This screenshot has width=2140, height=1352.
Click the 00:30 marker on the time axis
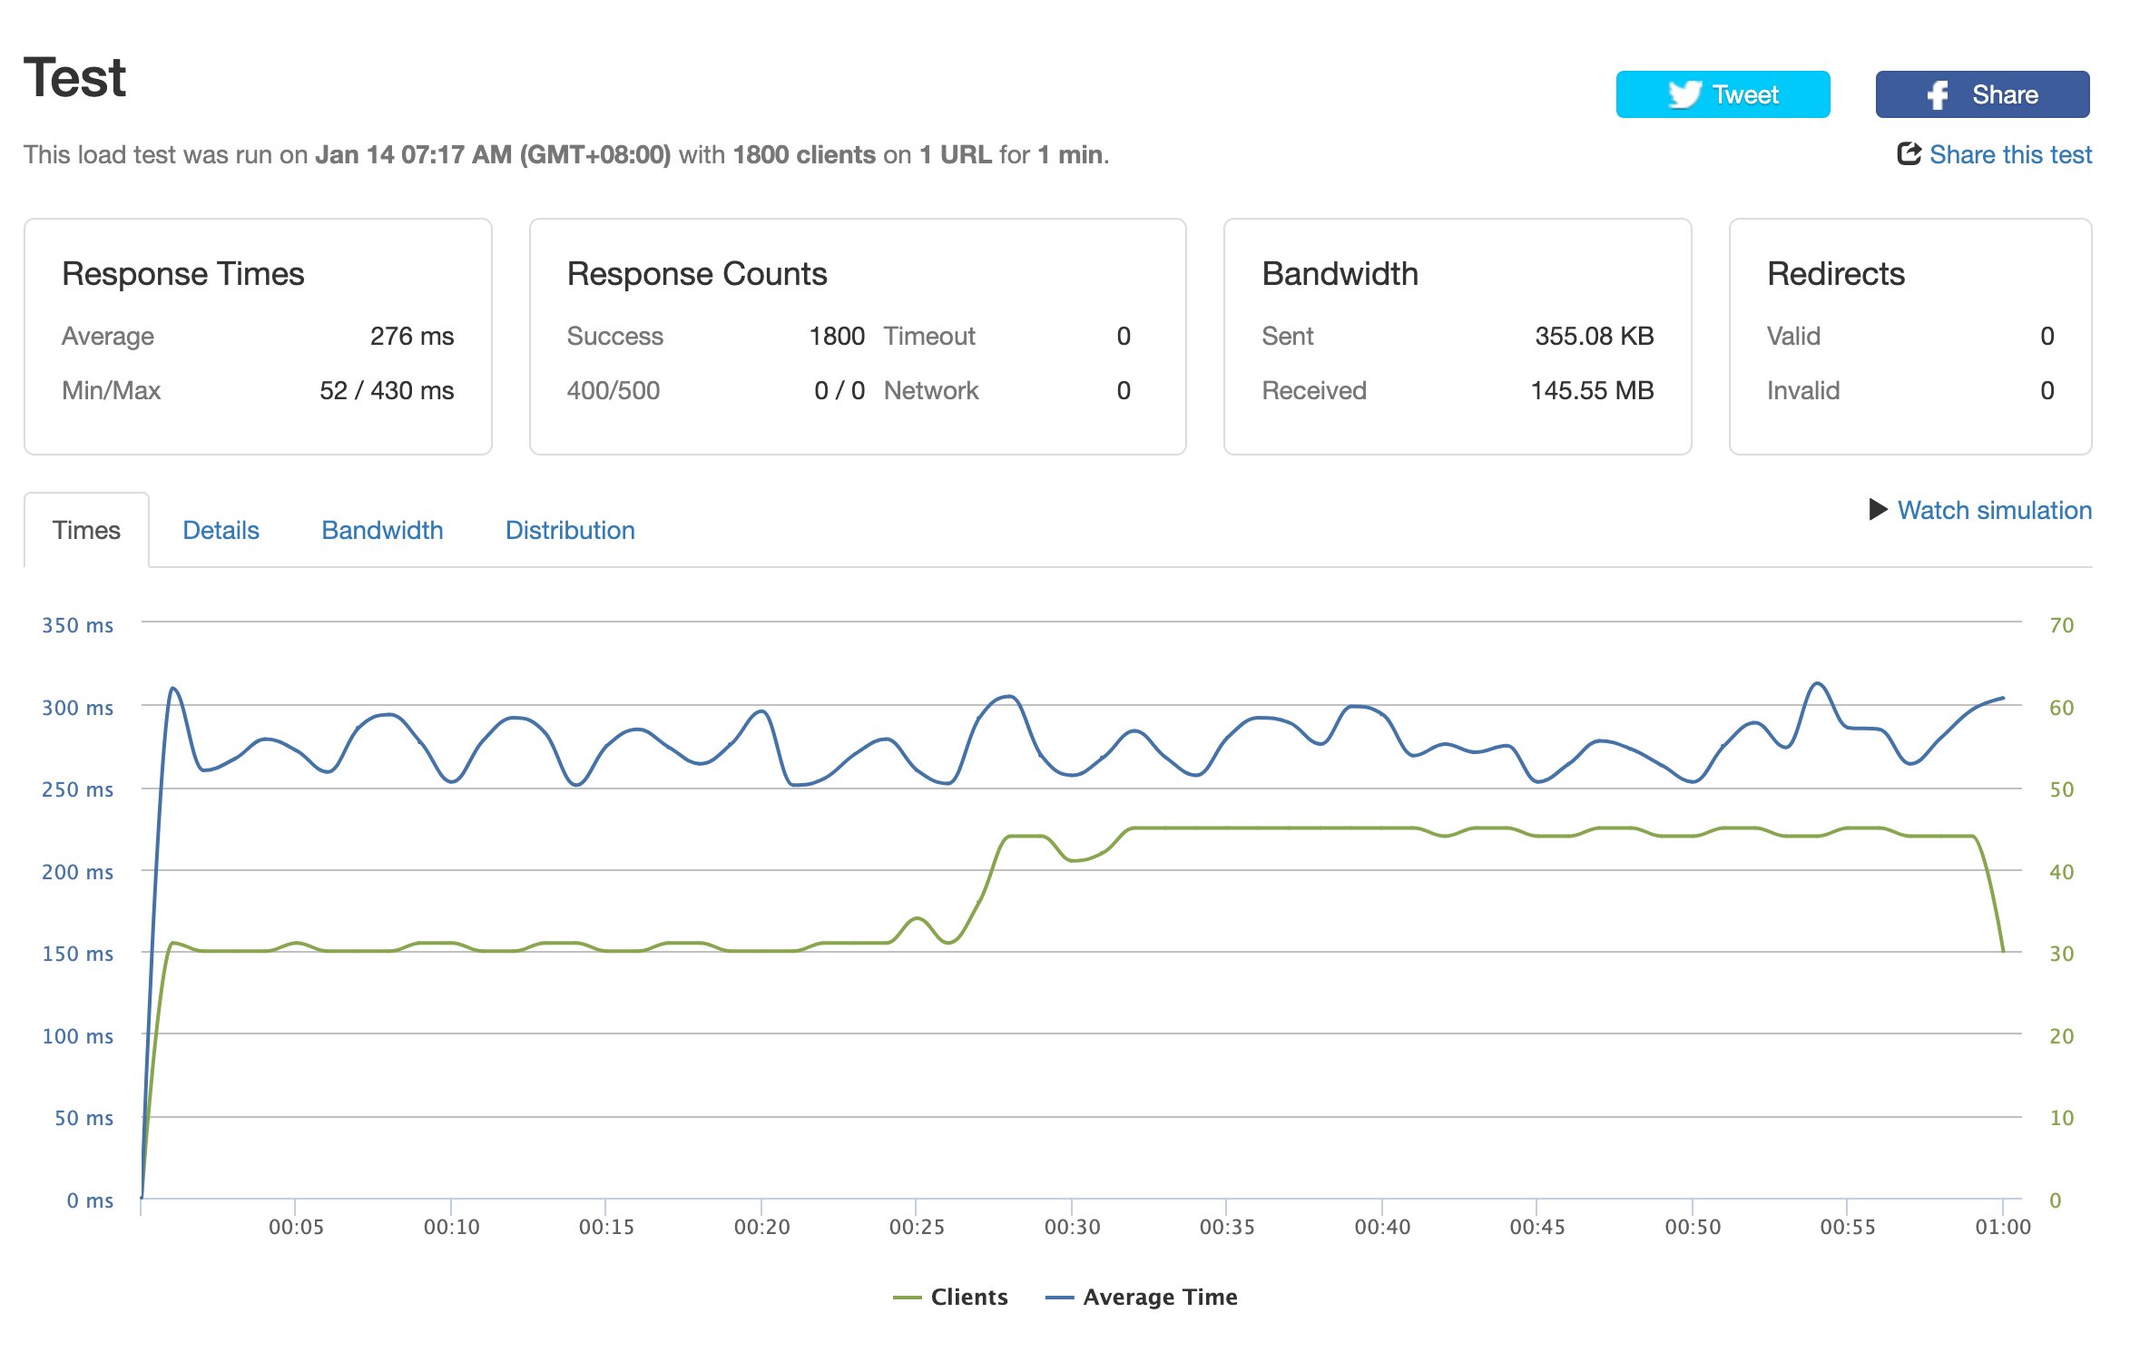(x=1072, y=1227)
